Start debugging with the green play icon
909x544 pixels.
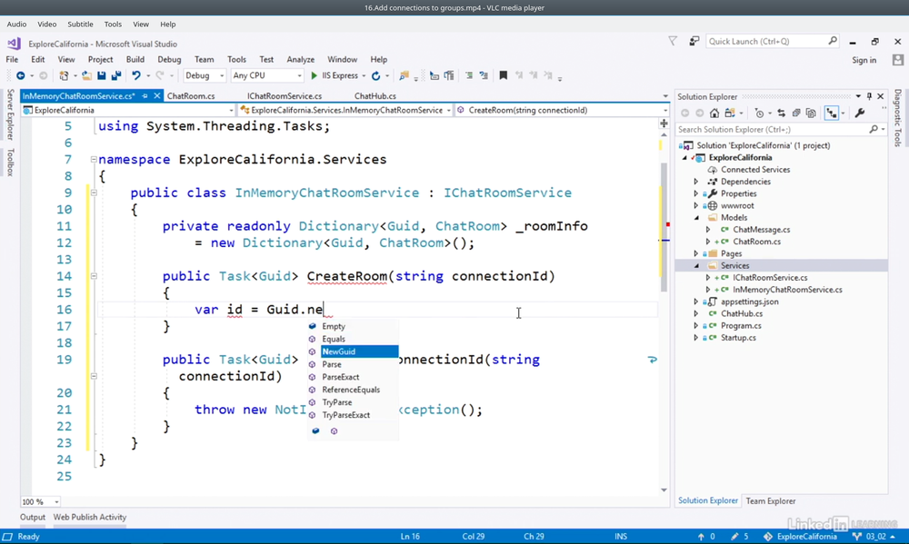coord(315,76)
